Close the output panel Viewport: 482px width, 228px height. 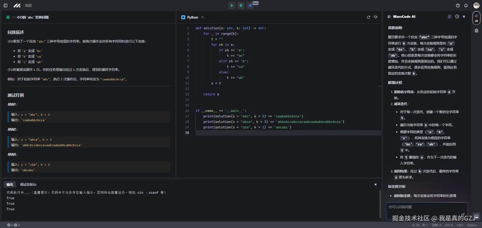click(x=376, y=184)
